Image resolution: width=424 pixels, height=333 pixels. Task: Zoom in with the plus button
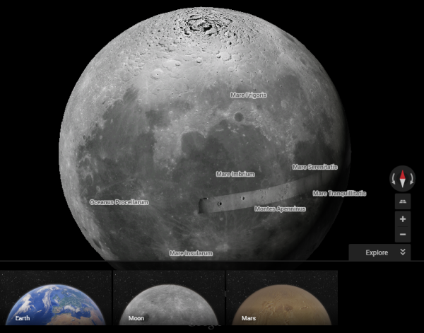[402, 219]
